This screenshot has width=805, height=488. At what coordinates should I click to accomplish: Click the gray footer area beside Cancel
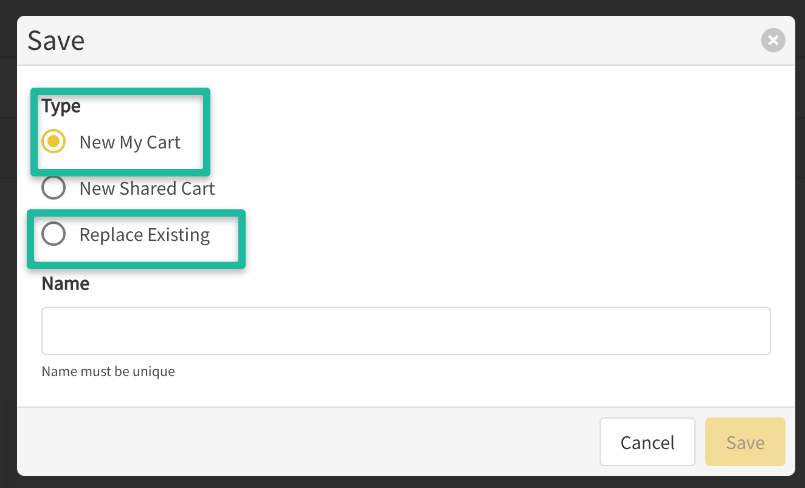tap(304, 441)
